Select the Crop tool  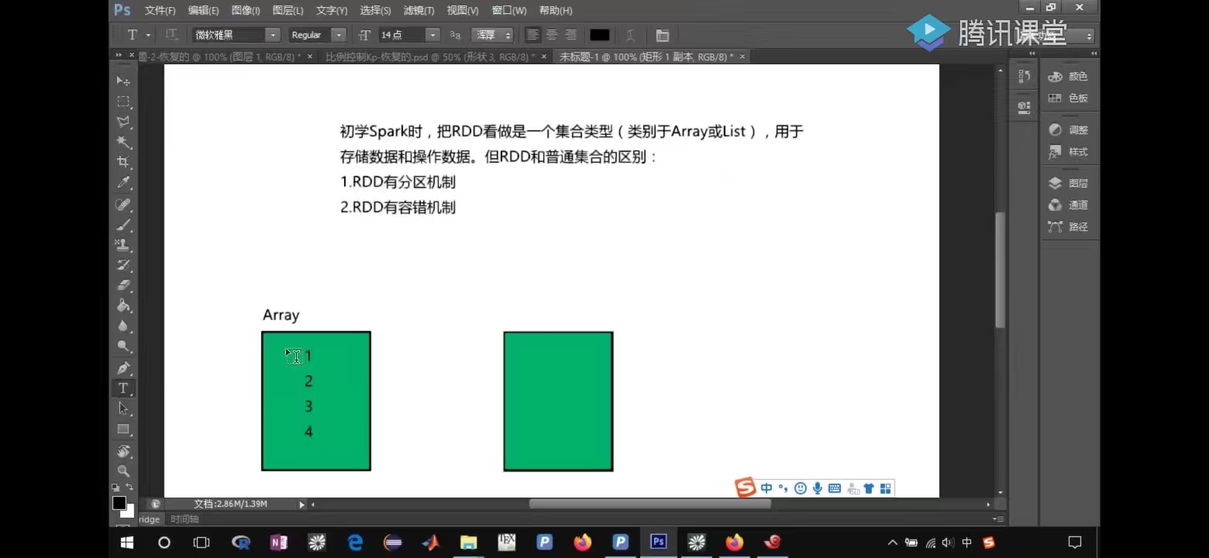[x=123, y=162]
